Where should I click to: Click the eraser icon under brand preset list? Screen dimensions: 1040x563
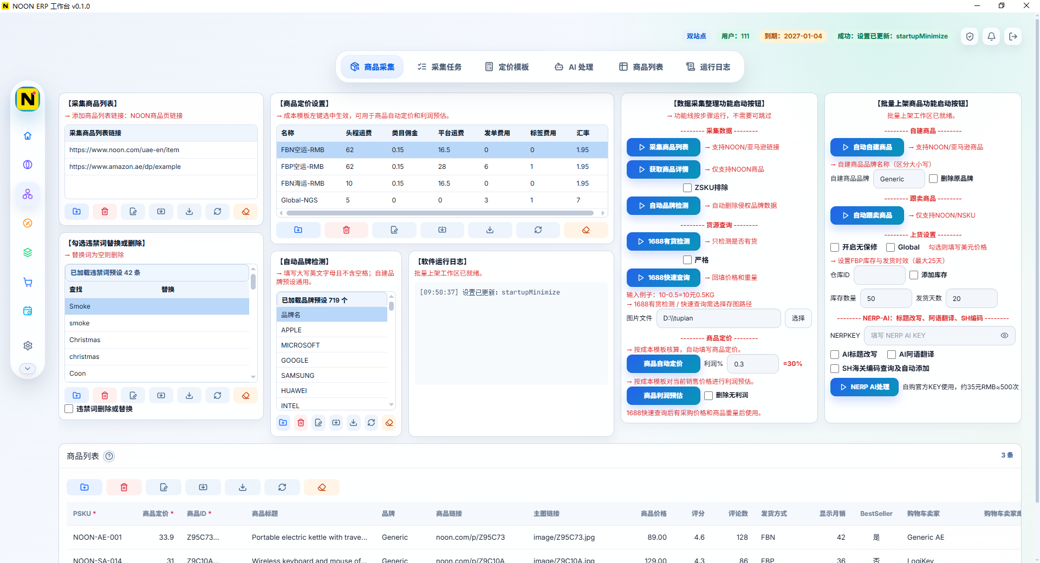pyautogui.click(x=389, y=423)
